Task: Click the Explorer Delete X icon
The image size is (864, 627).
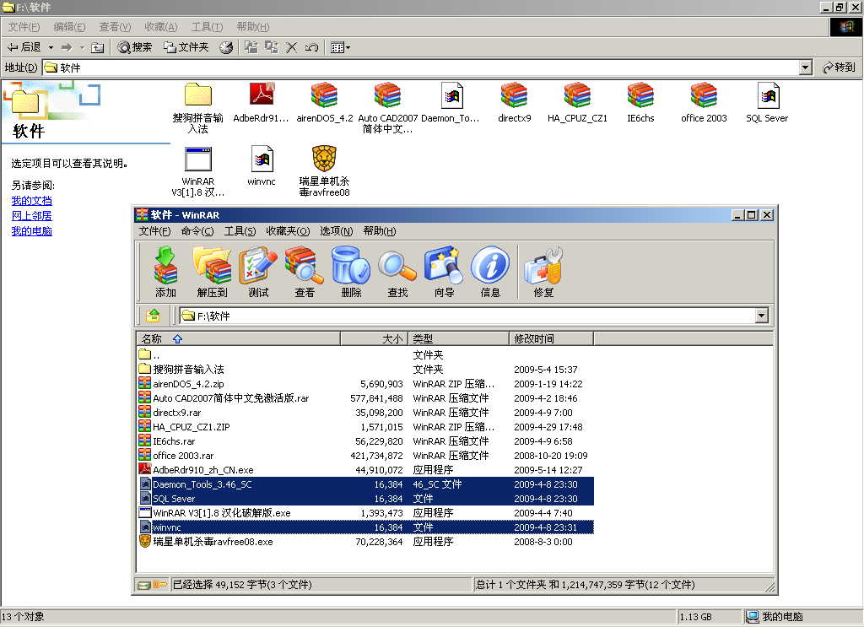Action: coord(291,47)
